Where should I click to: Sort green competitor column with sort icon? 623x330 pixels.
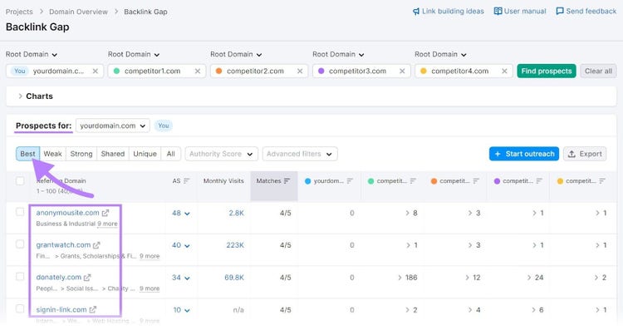click(x=413, y=181)
